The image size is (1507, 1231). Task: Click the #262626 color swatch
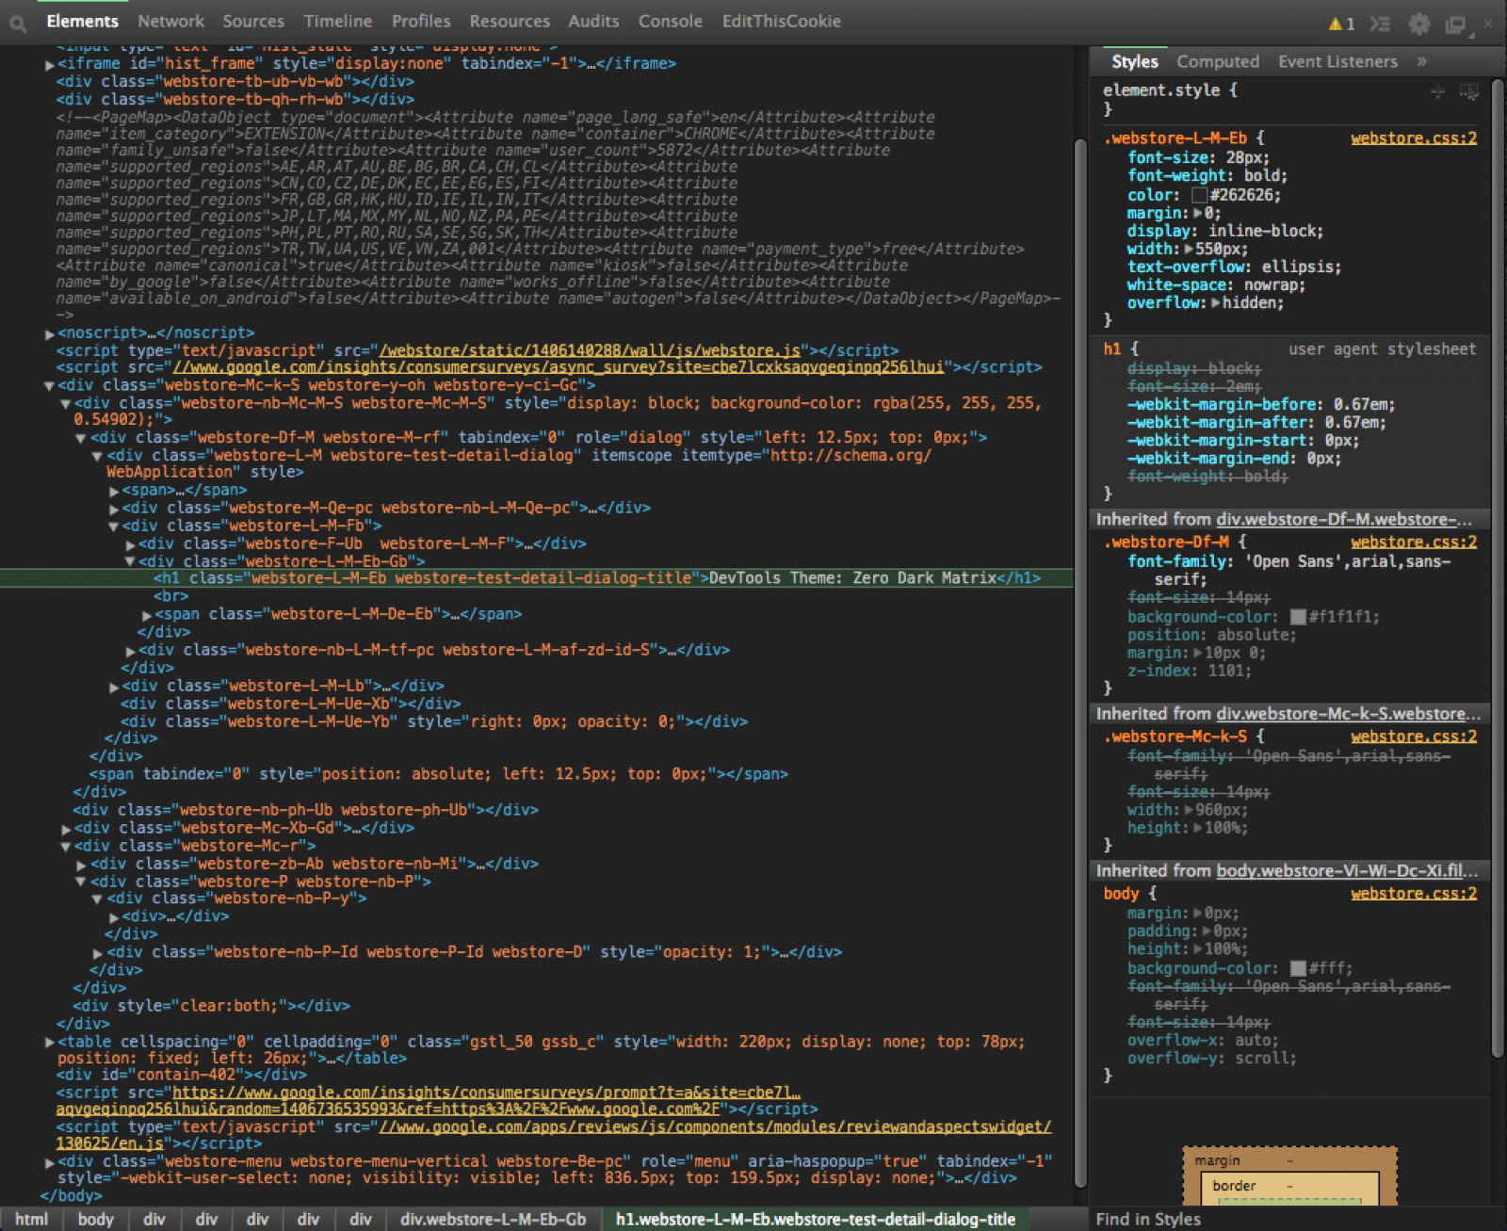(1199, 196)
